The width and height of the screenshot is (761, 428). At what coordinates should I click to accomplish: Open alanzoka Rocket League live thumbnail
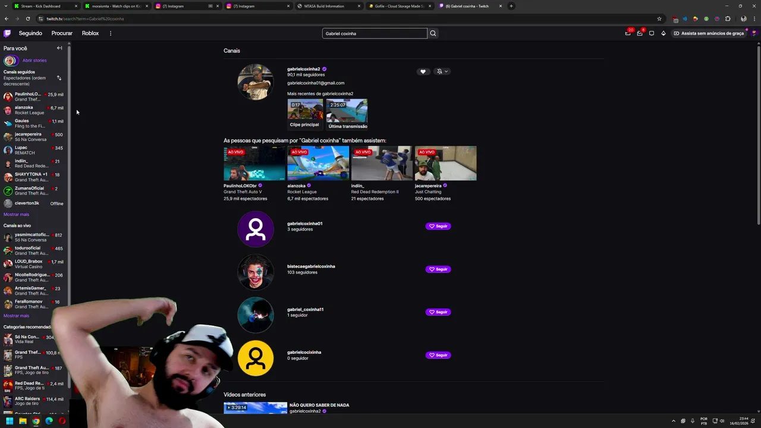coord(318,163)
